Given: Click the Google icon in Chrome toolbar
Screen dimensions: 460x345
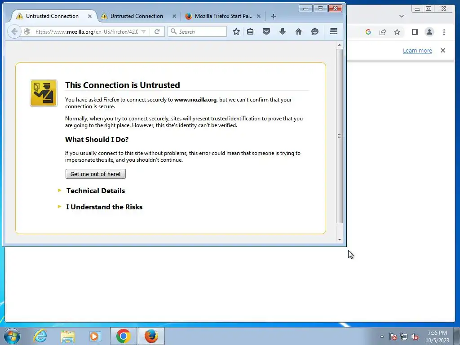Looking at the screenshot, I should click(368, 32).
